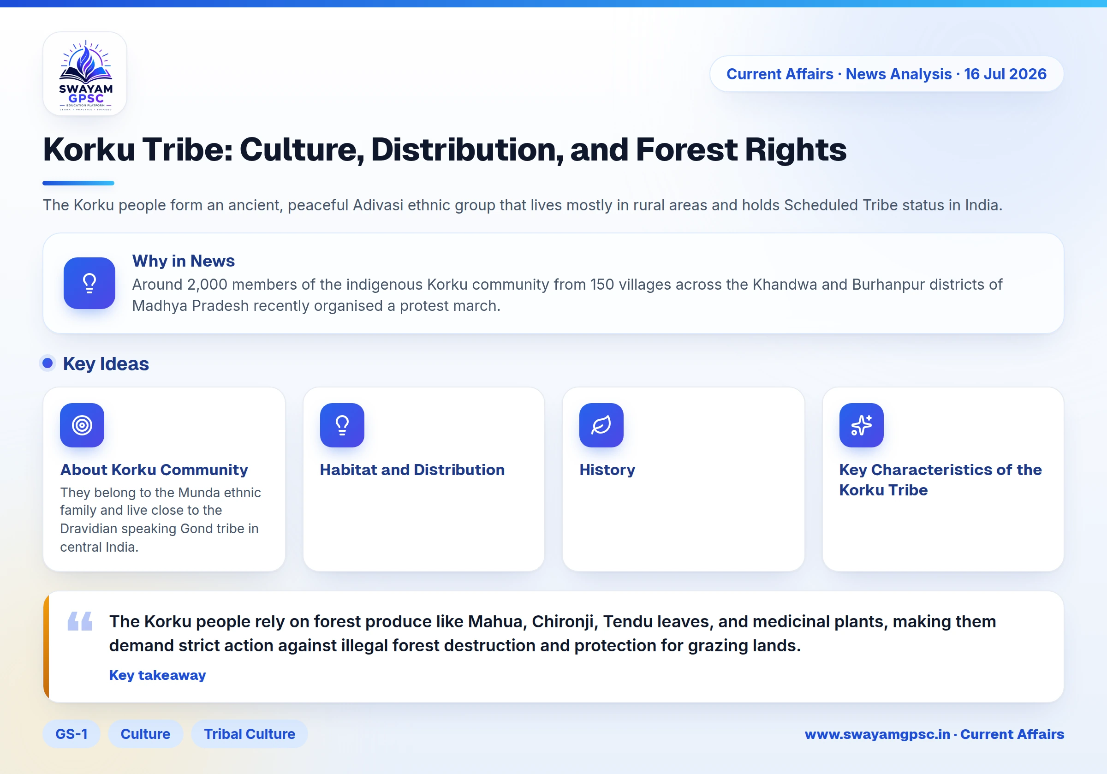Image resolution: width=1107 pixels, height=774 pixels.
Task: Open the Habitat and Distribution card title
Action: coord(412,470)
